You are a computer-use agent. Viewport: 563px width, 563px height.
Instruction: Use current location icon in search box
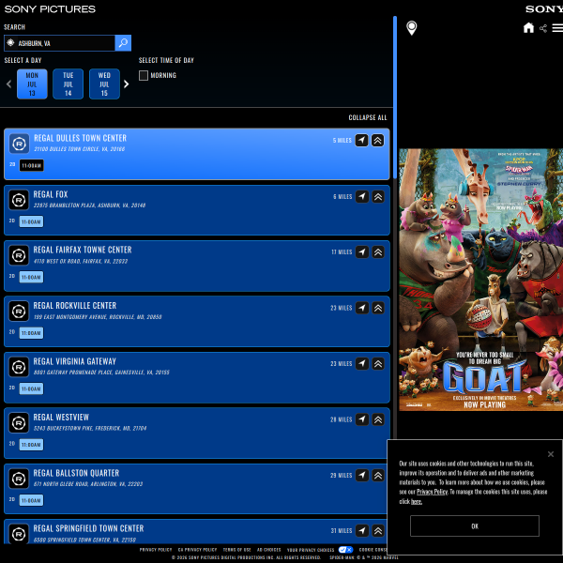click(x=10, y=43)
